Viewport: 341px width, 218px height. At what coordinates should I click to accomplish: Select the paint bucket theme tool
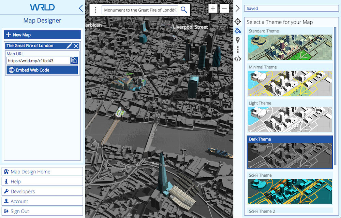(x=238, y=31)
